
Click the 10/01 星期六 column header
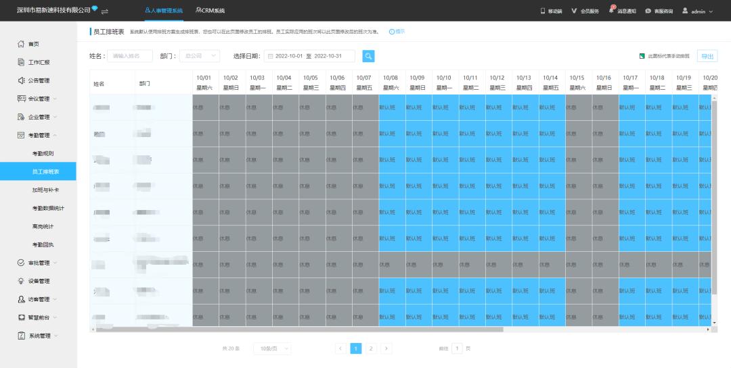click(204, 82)
